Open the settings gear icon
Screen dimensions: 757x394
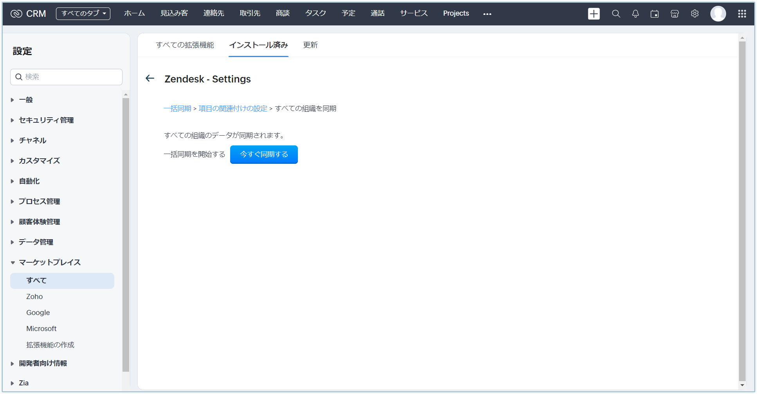[695, 14]
